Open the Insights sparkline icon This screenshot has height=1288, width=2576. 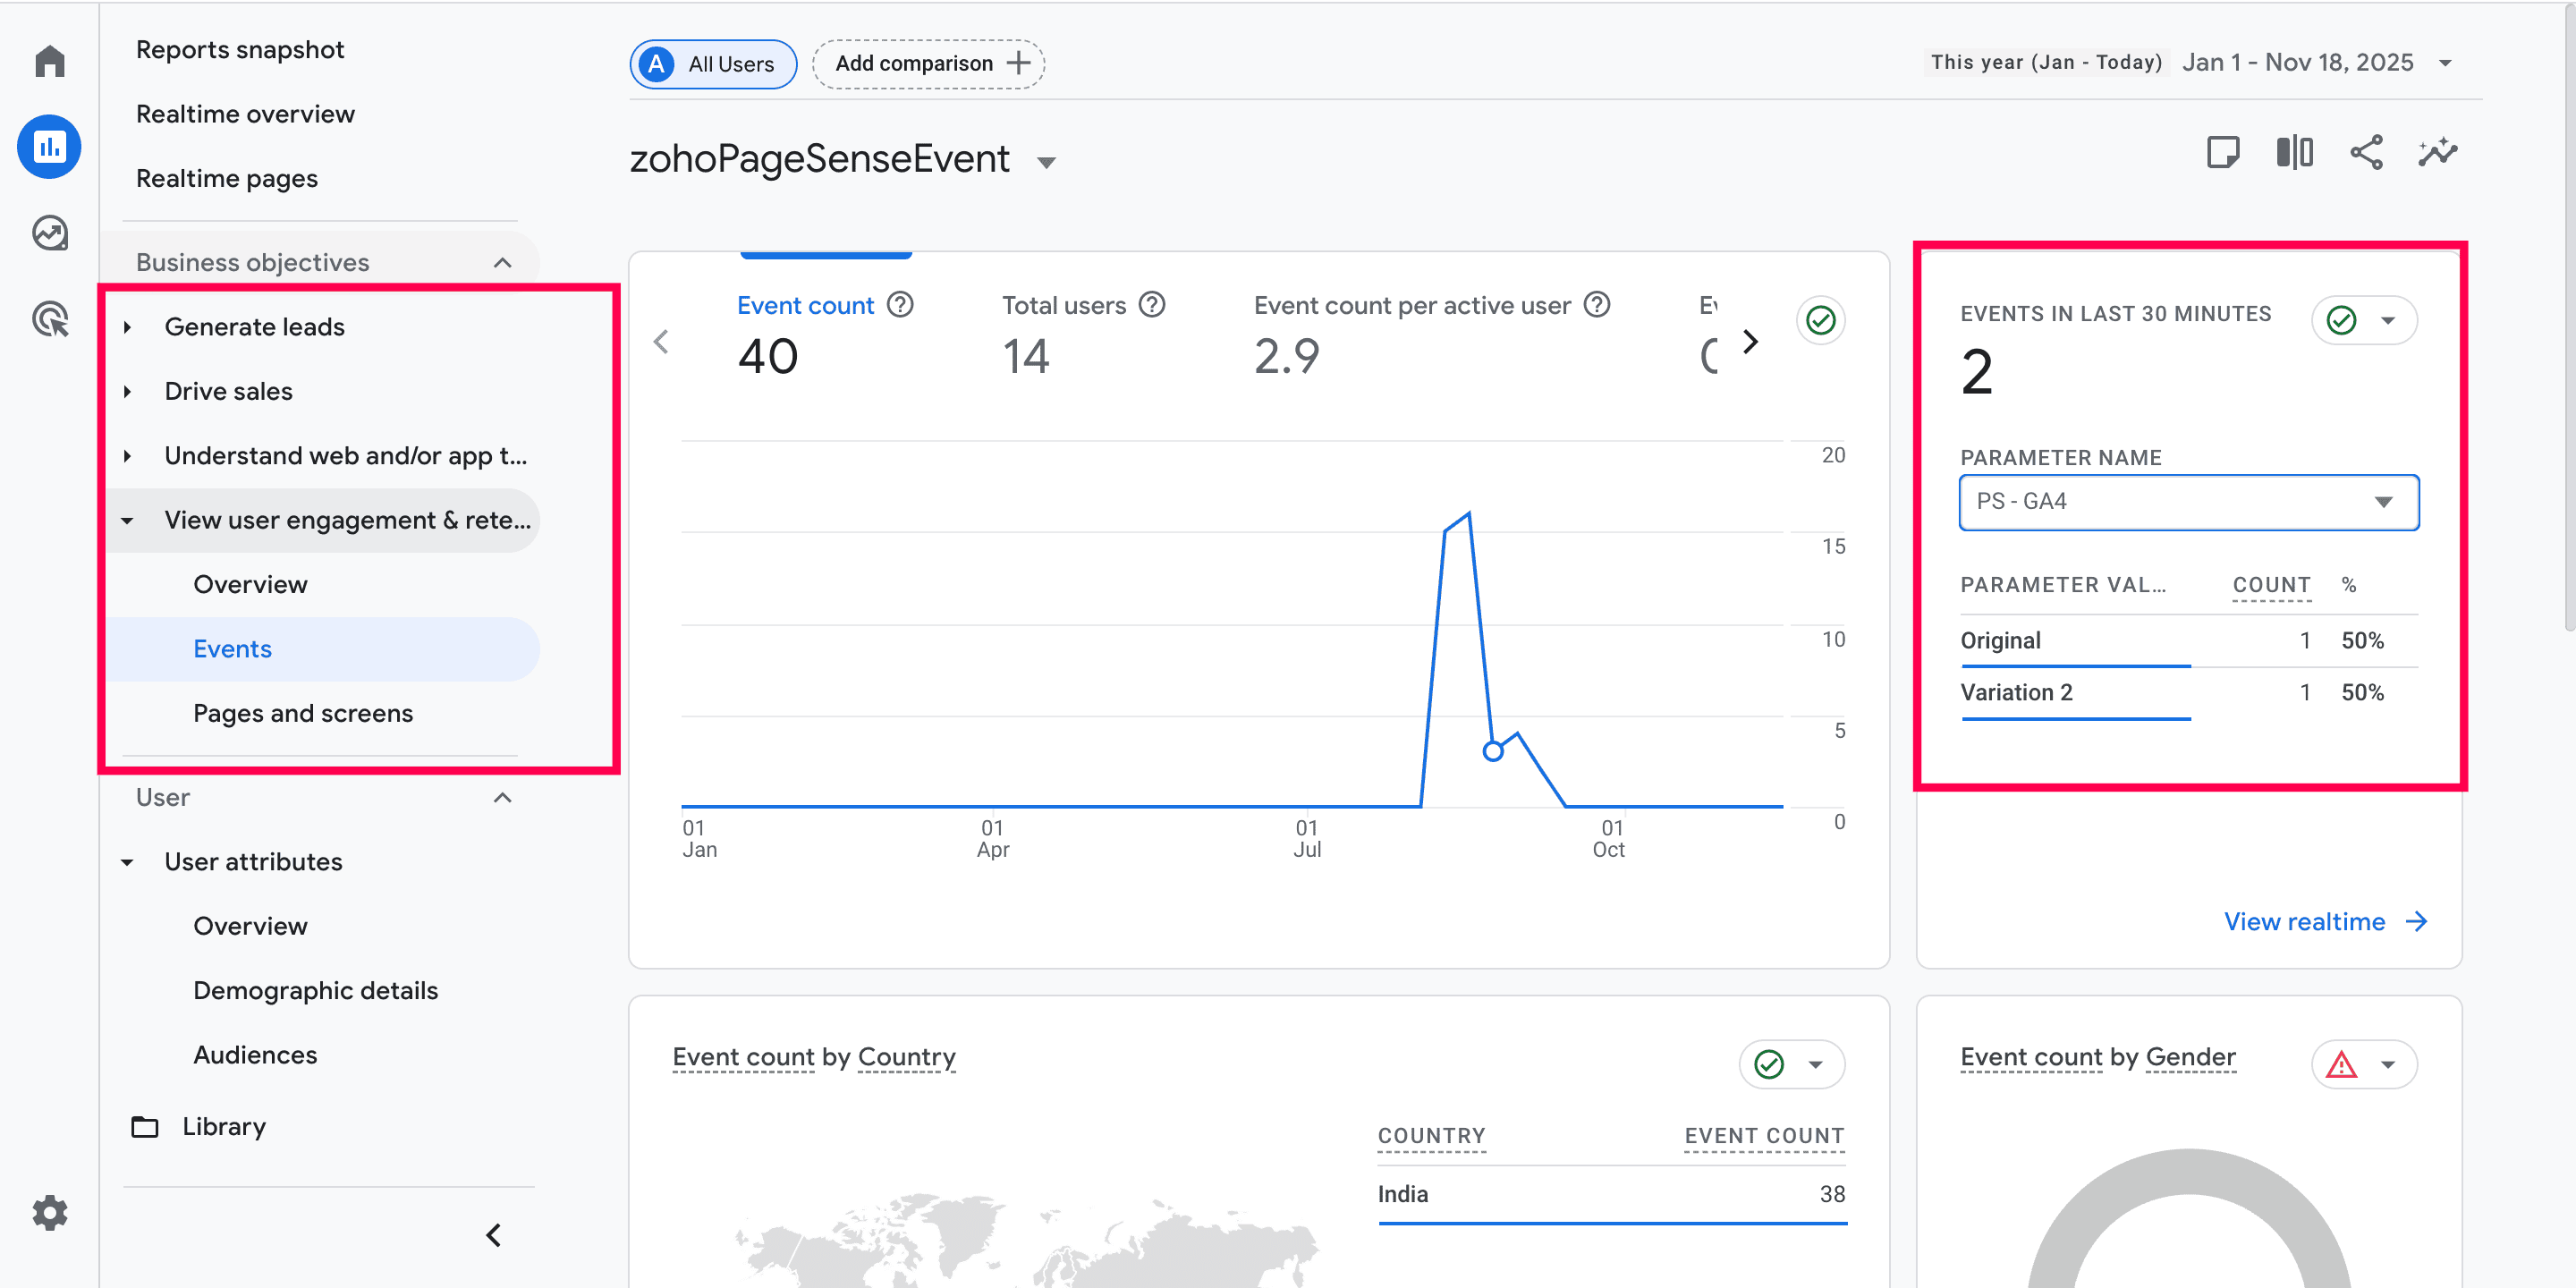[x=2438, y=153]
